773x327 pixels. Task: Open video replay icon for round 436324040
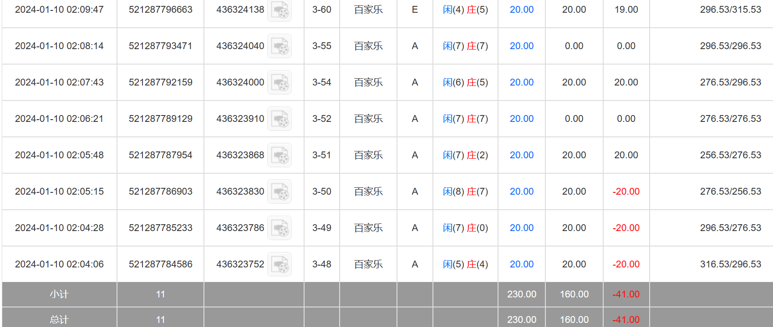pyautogui.click(x=280, y=46)
